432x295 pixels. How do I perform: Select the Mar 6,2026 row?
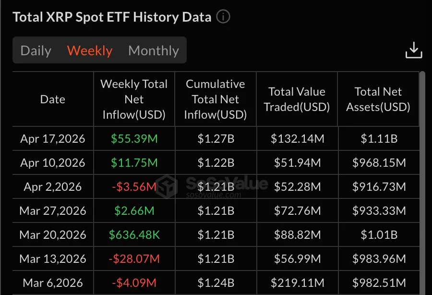click(52, 283)
